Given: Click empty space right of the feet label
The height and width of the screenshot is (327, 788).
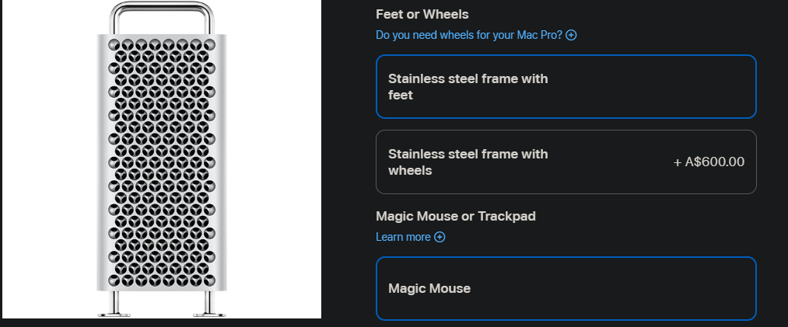Looking at the screenshot, I should pos(661,86).
